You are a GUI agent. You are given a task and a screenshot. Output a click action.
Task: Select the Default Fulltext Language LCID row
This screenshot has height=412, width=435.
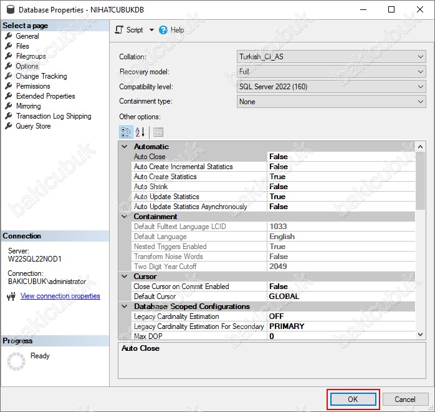tap(273, 227)
